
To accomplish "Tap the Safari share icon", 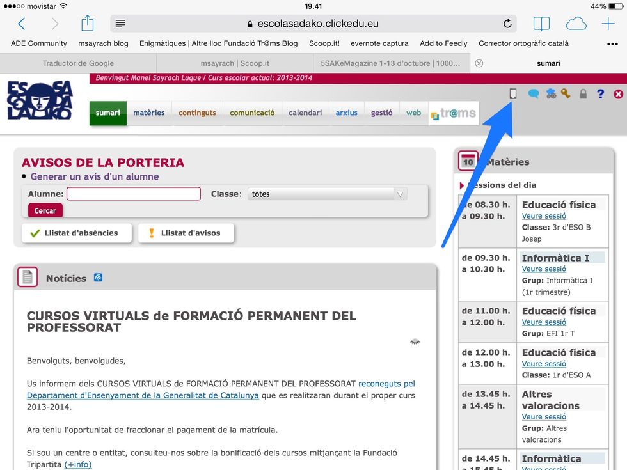I will point(88,24).
